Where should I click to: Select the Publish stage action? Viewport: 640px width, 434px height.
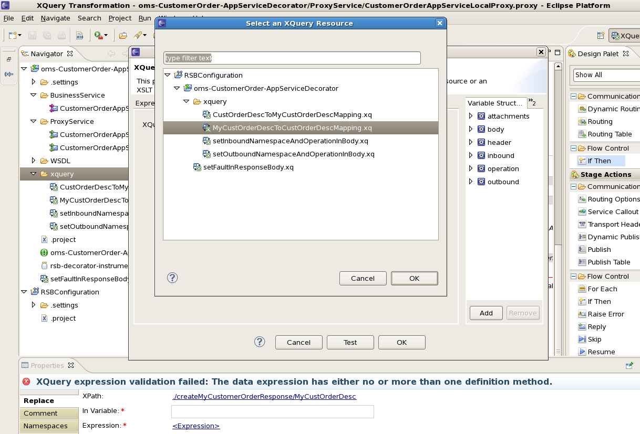click(594, 249)
